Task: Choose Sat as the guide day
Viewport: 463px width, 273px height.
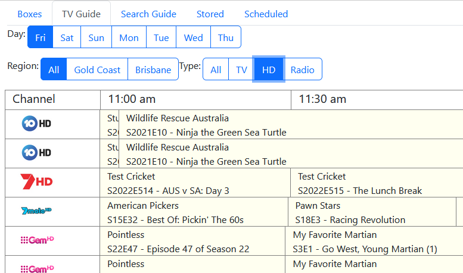Action: point(67,37)
